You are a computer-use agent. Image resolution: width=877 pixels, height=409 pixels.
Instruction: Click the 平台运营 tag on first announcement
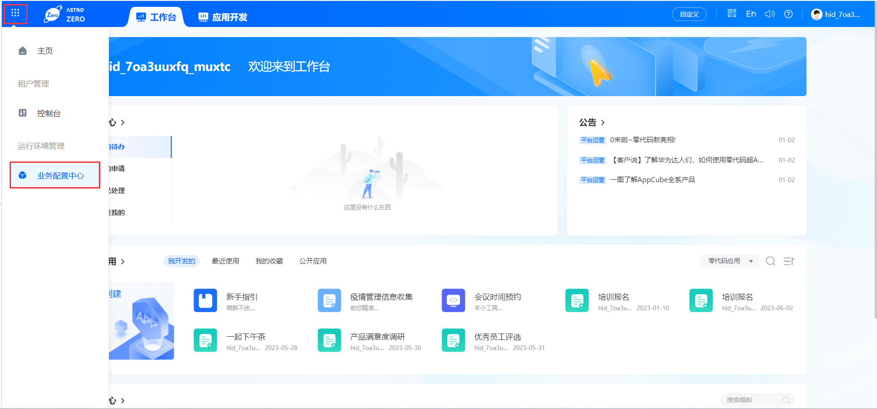[592, 140]
